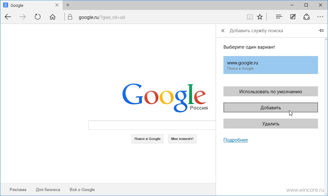
Task: Maximize the browser window
Action: pyautogui.click(x=306, y=5)
